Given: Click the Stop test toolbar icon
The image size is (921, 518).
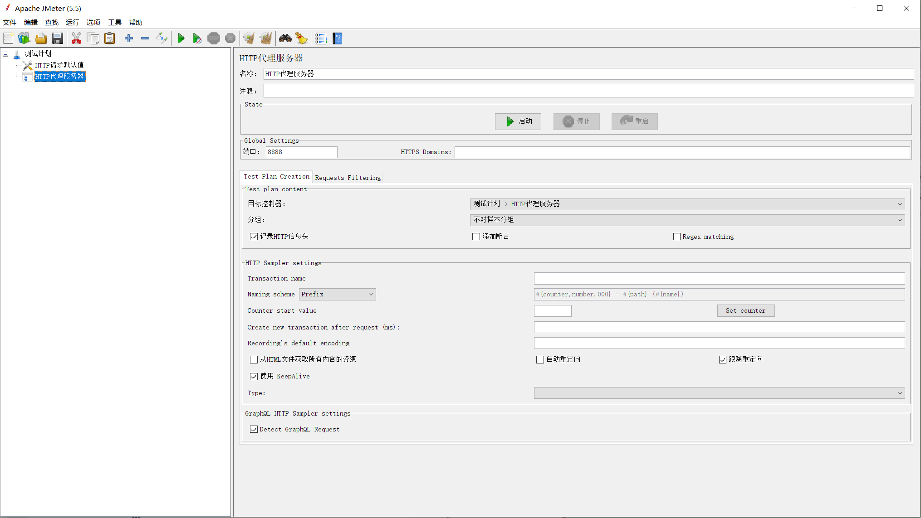Looking at the screenshot, I should (x=214, y=39).
